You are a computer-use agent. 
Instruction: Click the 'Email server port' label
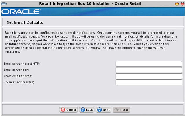click(x=16, y=70)
